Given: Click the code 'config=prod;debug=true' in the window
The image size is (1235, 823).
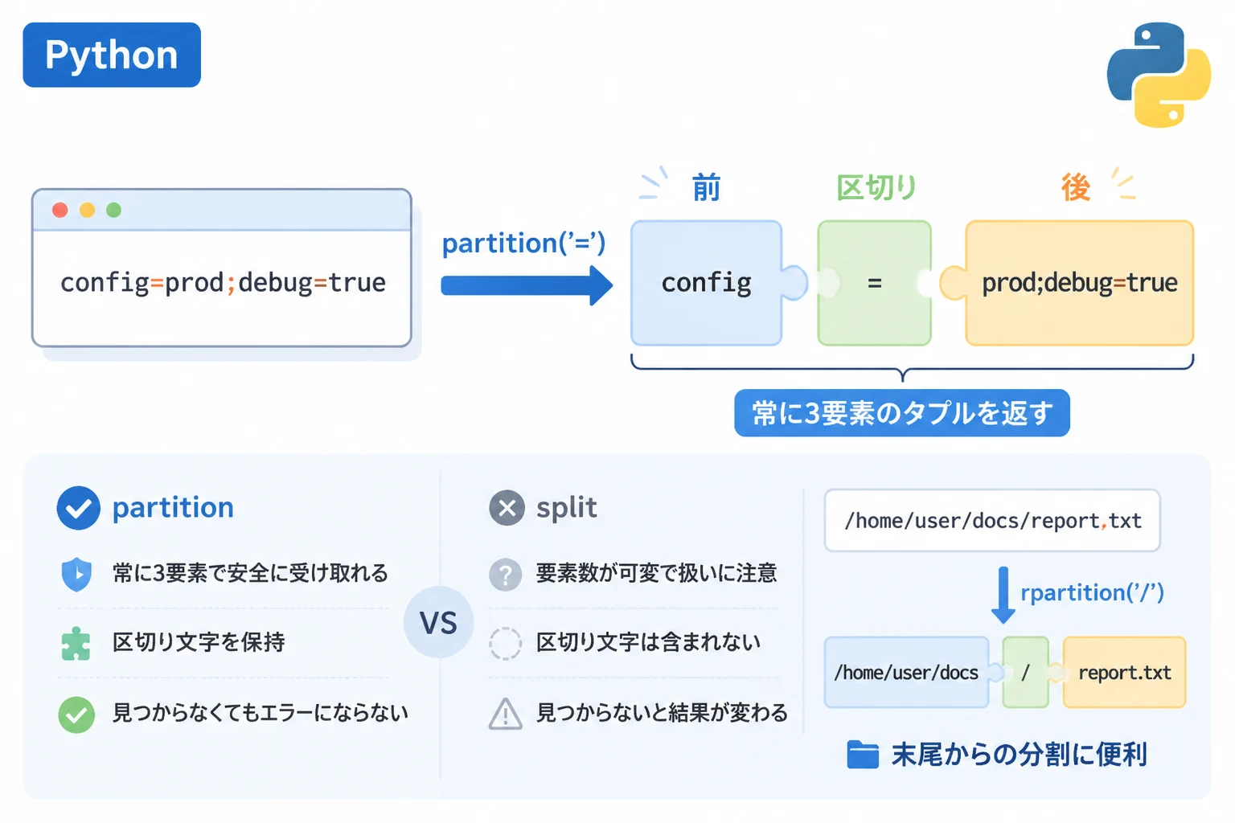Looking at the screenshot, I should click(223, 283).
